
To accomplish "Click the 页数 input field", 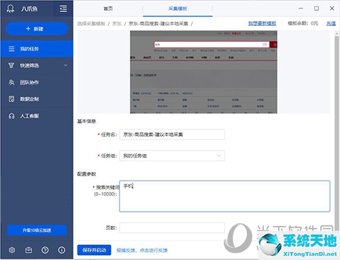I will point(172,228).
